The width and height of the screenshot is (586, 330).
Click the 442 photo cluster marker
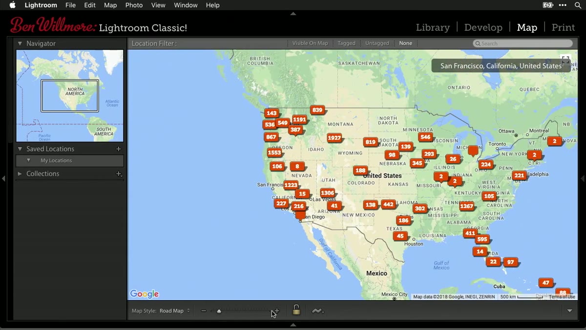[389, 205]
